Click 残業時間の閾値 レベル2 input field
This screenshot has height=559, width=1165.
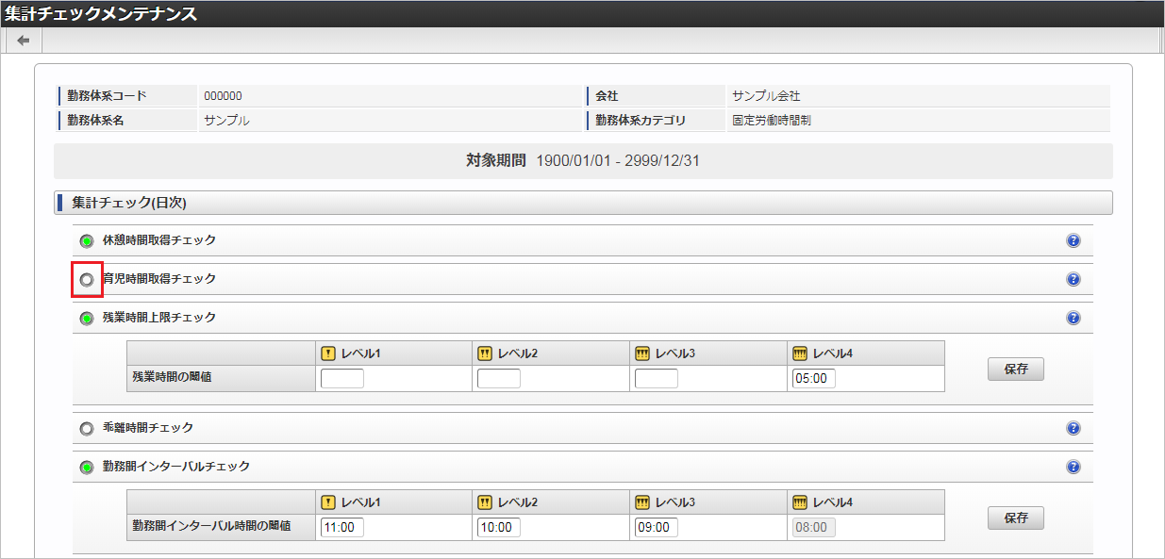(x=499, y=379)
